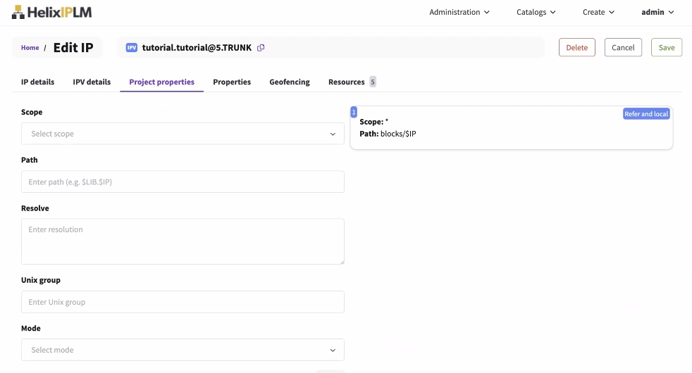692x373 pixels.
Task: Open the admin user menu
Action: (657, 12)
